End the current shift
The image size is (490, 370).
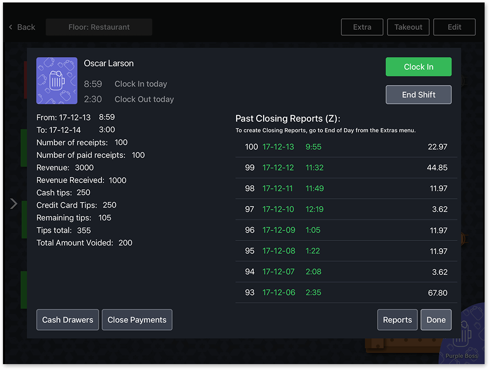418,95
